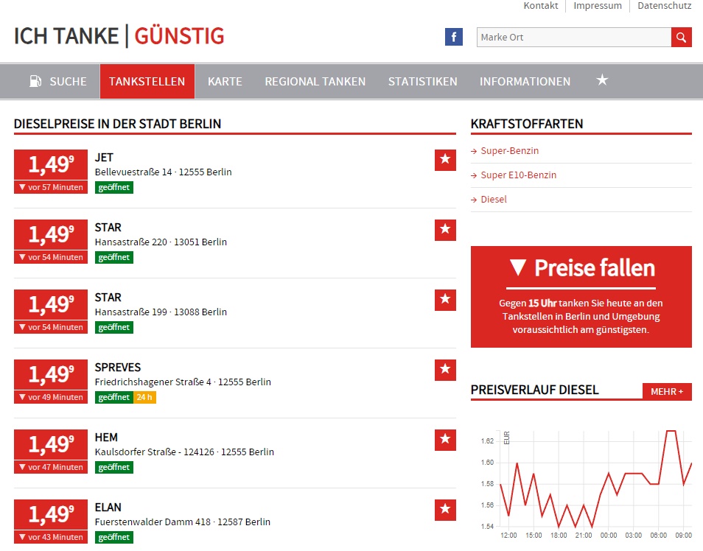The width and height of the screenshot is (703, 551).
Task: Open the HEM station name
Action: 106,437
